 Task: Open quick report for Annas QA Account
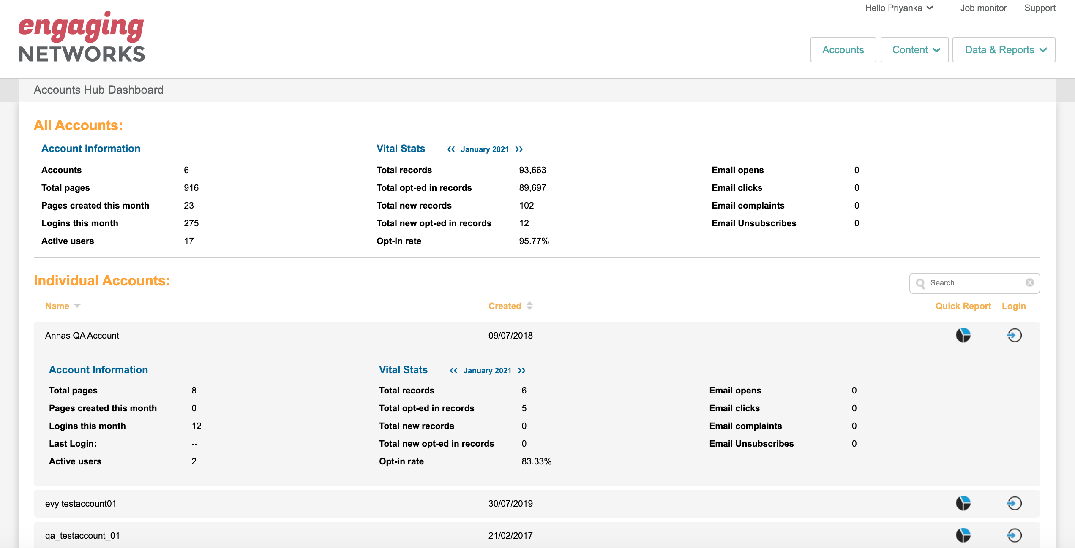click(963, 335)
